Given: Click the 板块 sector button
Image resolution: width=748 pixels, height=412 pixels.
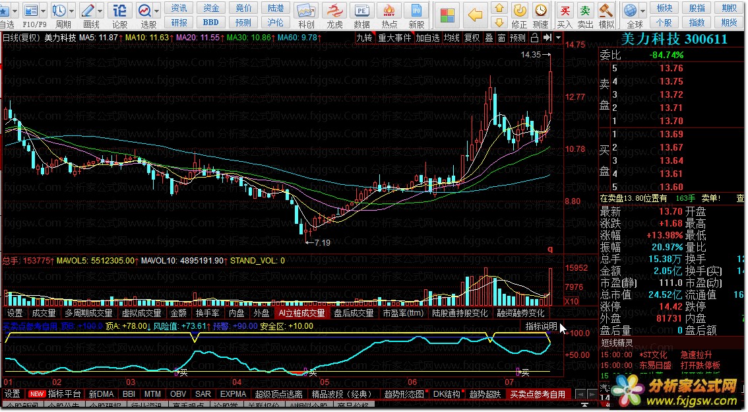Looking at the screenshot, I should coord(664,8).
